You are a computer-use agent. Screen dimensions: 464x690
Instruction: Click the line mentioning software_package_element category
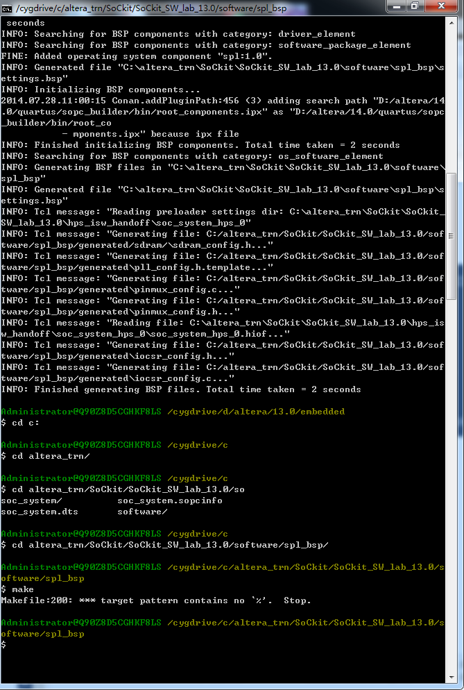pos(206,45)
